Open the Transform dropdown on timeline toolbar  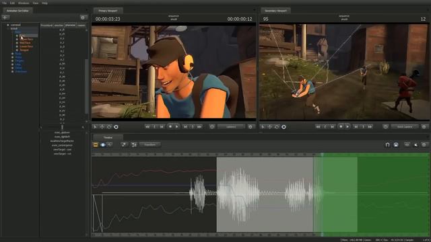(x=150, y=145)
